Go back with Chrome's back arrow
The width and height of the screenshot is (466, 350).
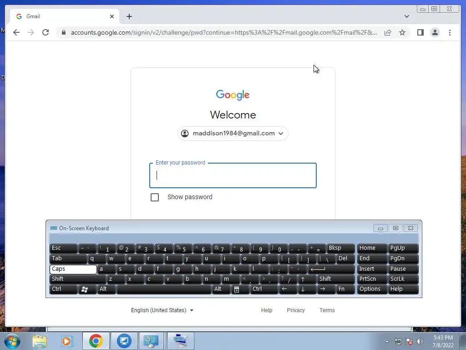[16, 32]
